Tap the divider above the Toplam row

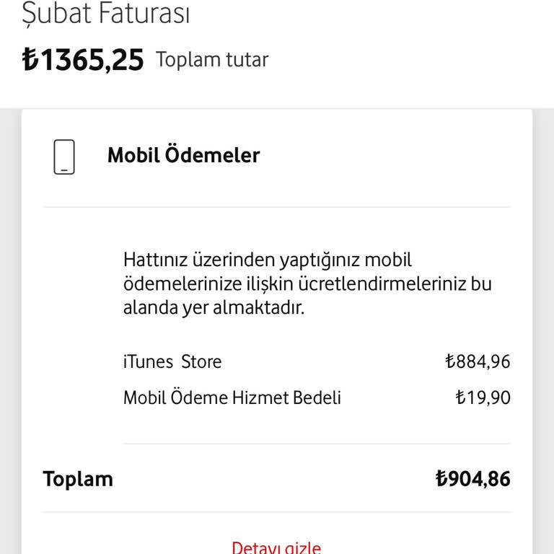316,444
